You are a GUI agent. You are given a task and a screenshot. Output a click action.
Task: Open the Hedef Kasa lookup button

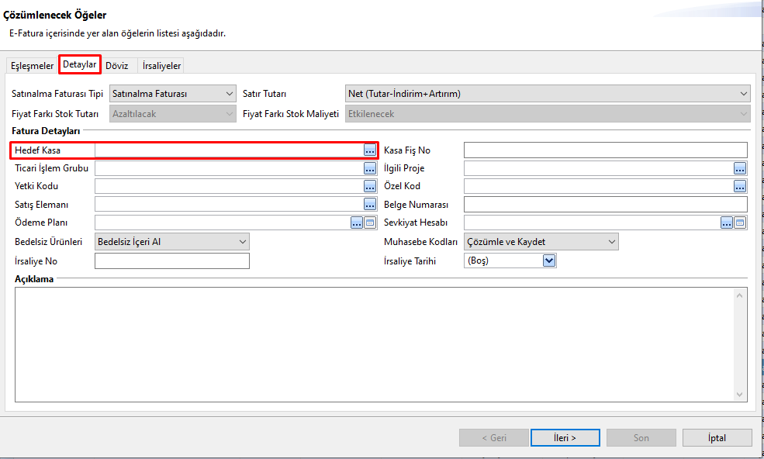370,150
